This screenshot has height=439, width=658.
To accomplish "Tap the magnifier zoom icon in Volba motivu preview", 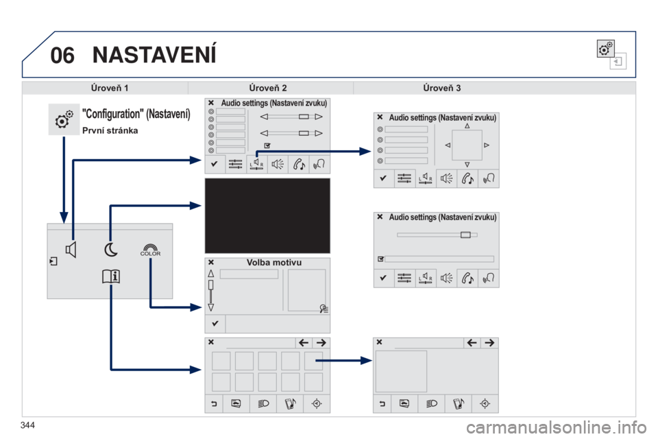I will pyautogui.click(x=324, y=309).
